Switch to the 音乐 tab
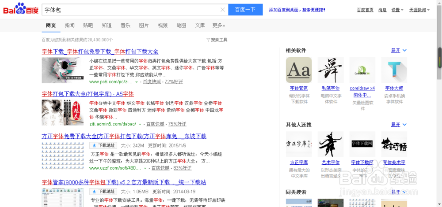Screen dimensions: 442x207 (x=126, y=26)
